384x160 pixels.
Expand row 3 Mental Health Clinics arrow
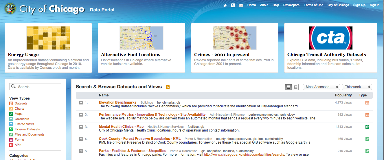click(81, 127)
